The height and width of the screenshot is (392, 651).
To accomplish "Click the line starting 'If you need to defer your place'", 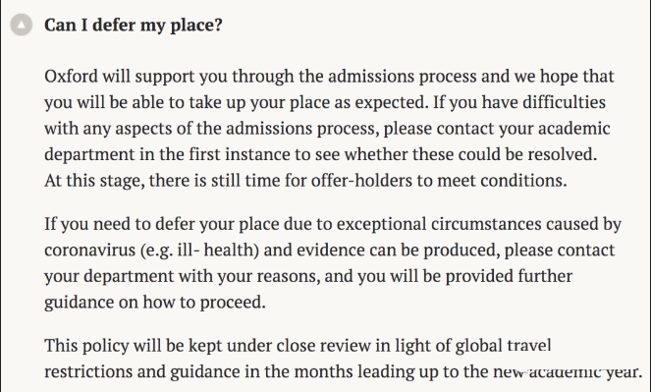I will coord(333,224).
